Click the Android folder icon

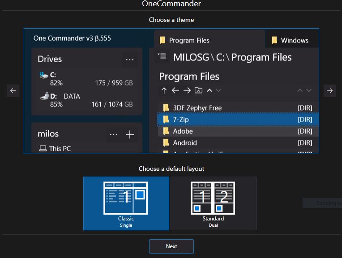(166, 143)
